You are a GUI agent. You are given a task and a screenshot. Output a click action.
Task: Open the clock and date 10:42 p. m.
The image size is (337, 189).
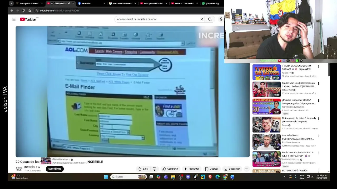[322, 177]
